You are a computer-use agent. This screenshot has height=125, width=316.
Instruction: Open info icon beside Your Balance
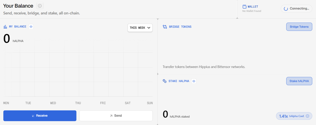click(x=40, y=6)
